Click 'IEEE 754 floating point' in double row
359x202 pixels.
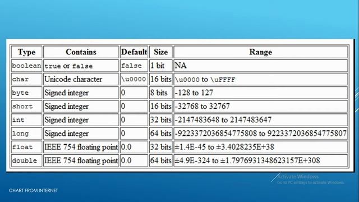click(x=81, y=160)
